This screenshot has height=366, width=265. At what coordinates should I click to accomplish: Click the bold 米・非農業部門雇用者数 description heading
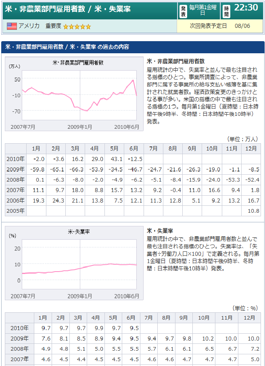click(175, 61)
